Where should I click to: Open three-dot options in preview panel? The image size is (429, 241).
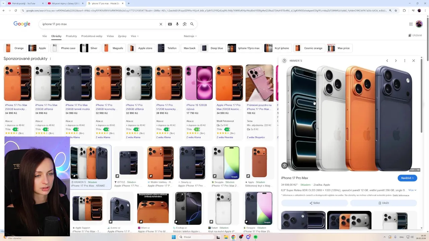405,61
